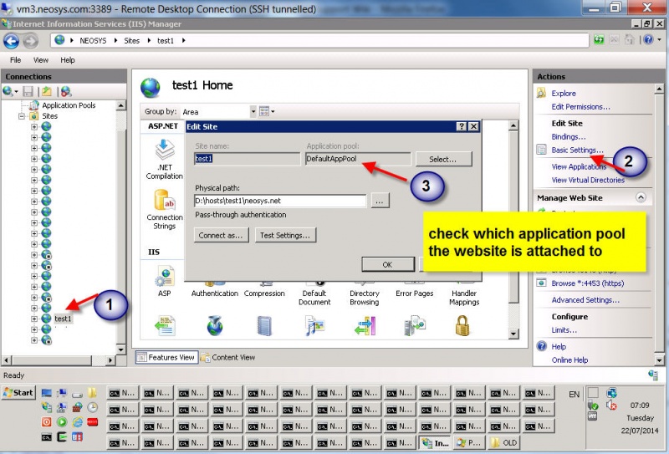Screen dimensions: 669x454
Task: Click the delete connection icon in Connections toolbar
Action: click(x=66, y=91)
